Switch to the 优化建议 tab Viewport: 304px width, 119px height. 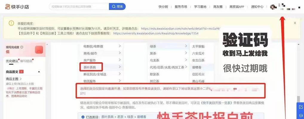pos(12,61)
